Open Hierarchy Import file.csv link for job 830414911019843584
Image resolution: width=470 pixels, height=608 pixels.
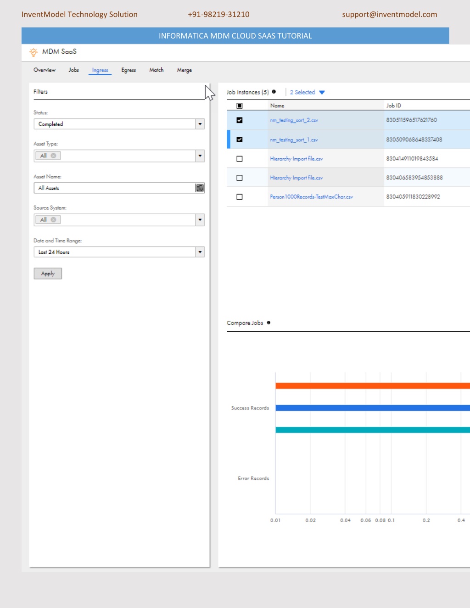click(297, 159)
